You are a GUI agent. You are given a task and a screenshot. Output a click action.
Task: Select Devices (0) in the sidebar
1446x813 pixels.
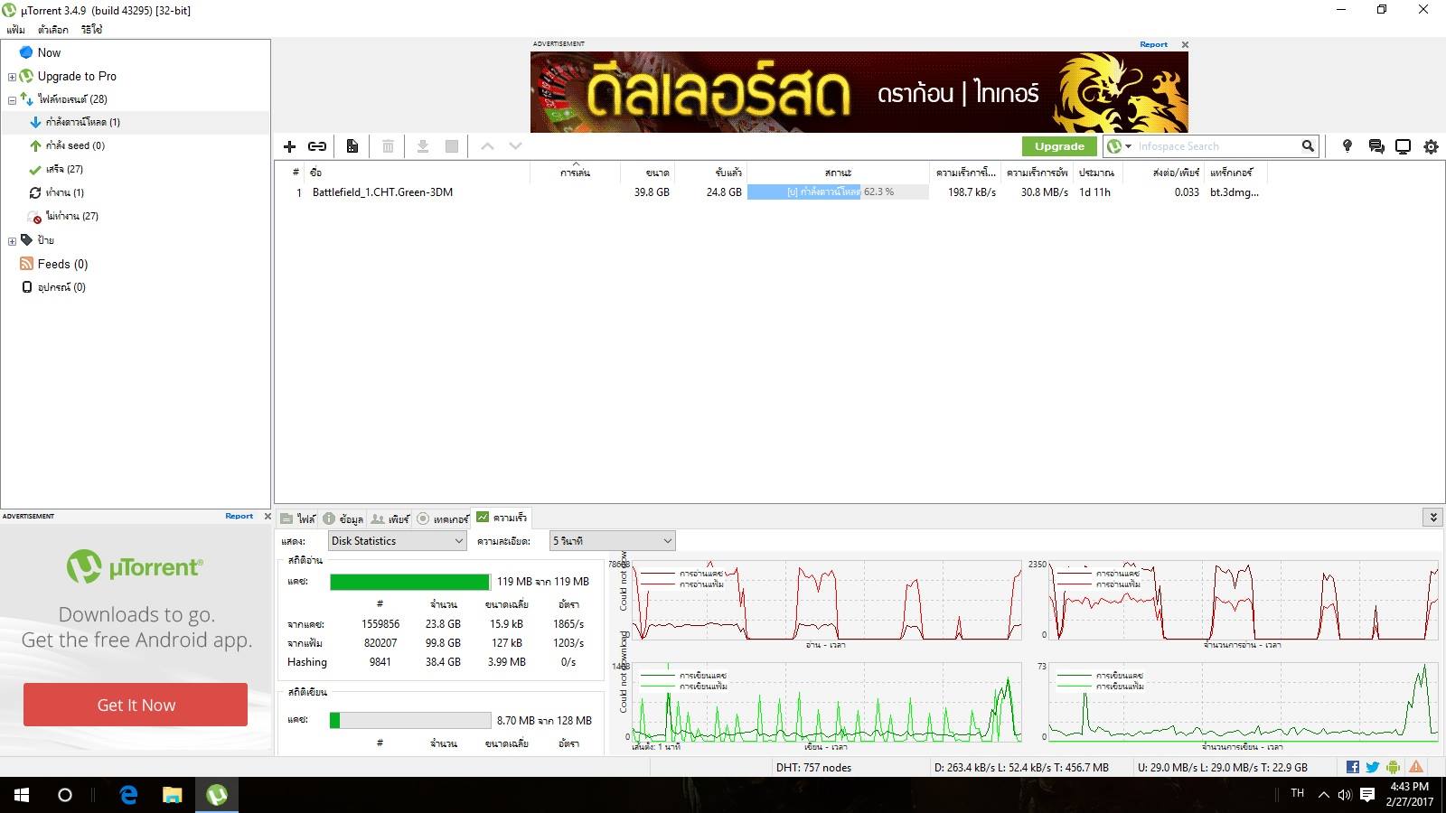(x=61, y=287)
